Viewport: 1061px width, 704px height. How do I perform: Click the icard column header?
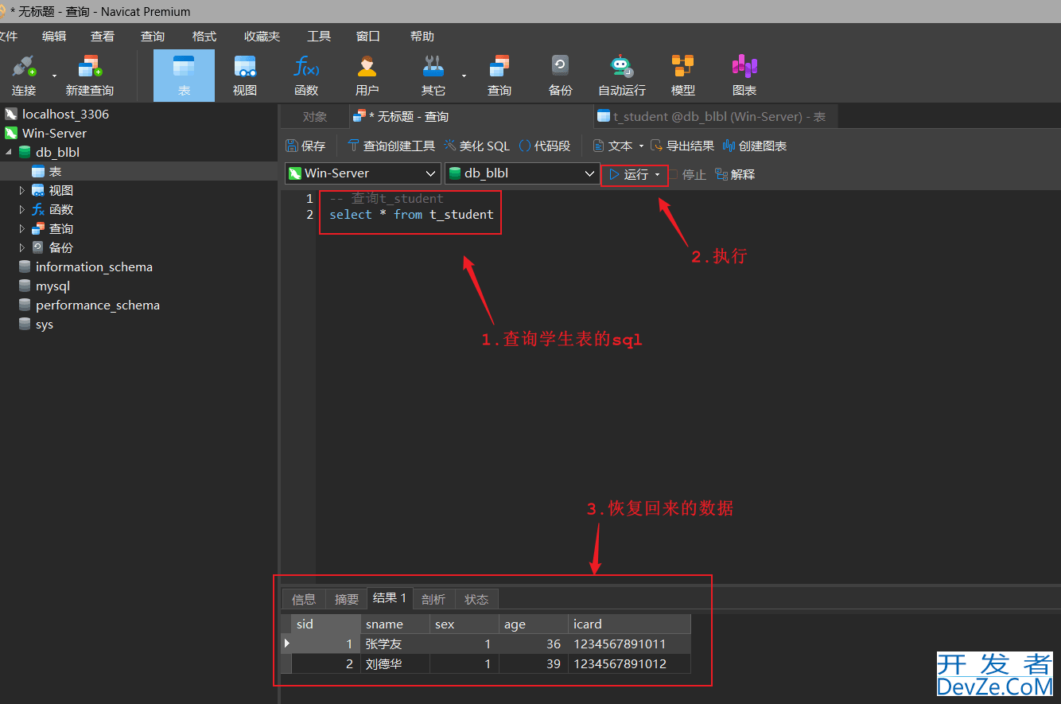(629, 624)
